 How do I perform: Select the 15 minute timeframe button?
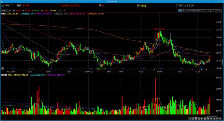click(x=212, y=11)
